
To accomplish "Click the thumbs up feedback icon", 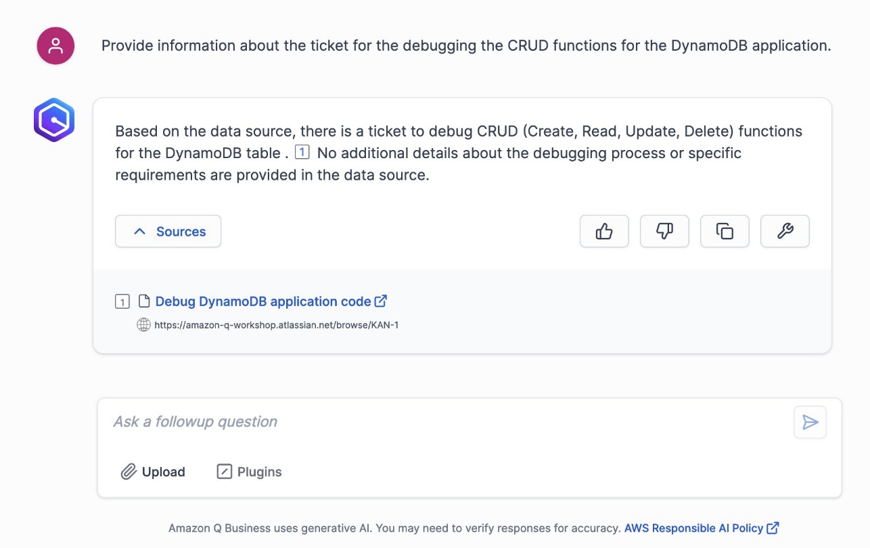I will [x=604, y=232].
